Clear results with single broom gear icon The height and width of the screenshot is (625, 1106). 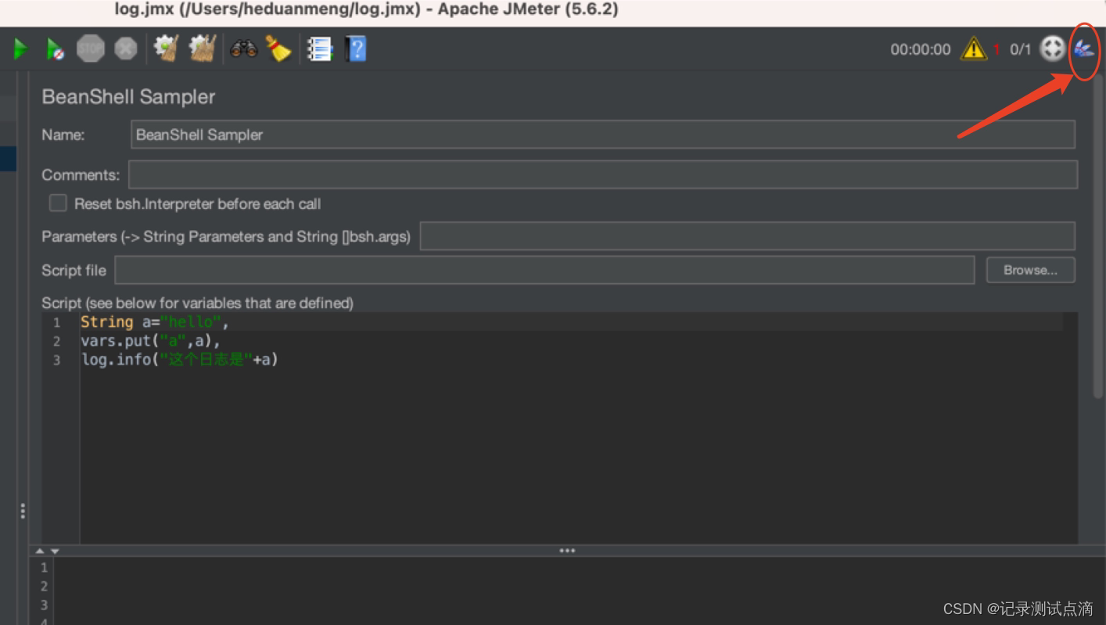166,48
